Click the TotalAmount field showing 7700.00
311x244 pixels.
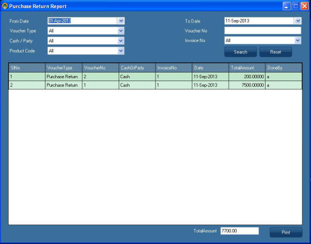240,231
